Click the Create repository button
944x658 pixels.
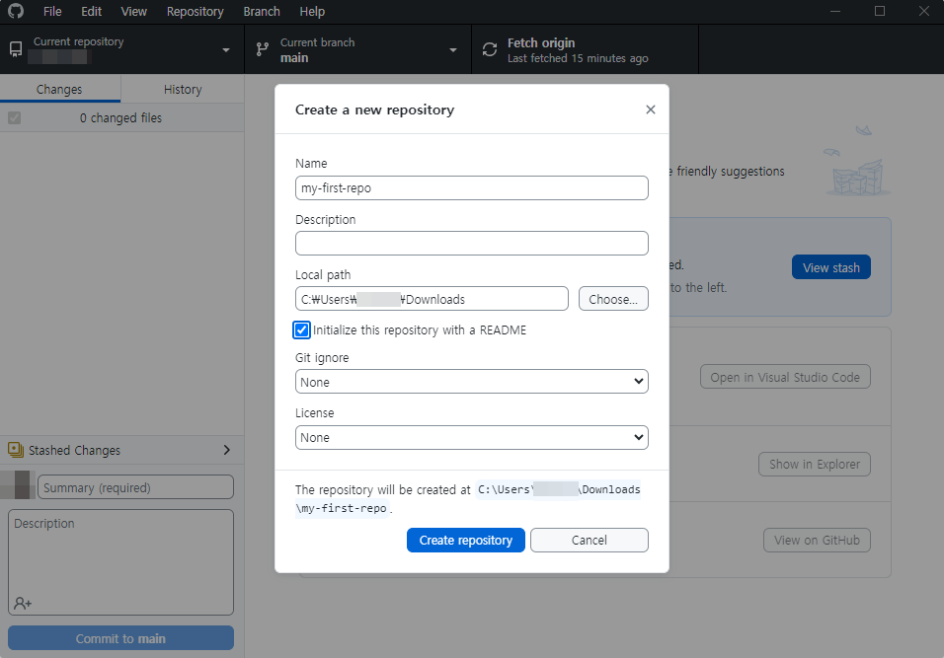pos(465,540)
